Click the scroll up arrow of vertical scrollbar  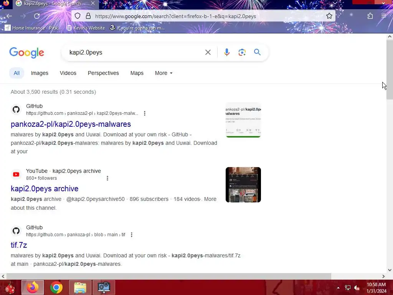click(x=390, y=36)
